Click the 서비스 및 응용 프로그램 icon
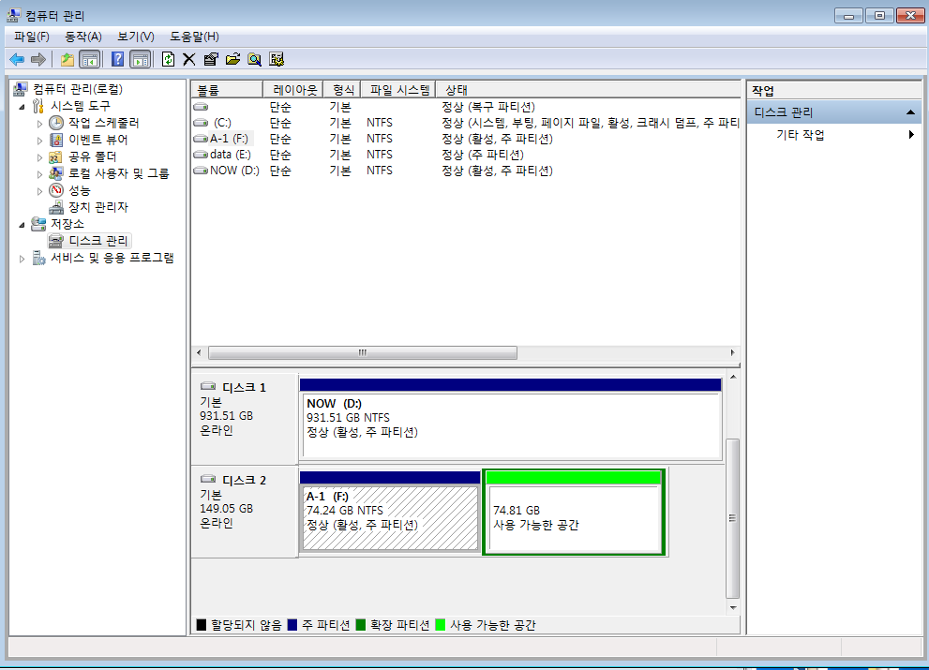 pos(39,258)
